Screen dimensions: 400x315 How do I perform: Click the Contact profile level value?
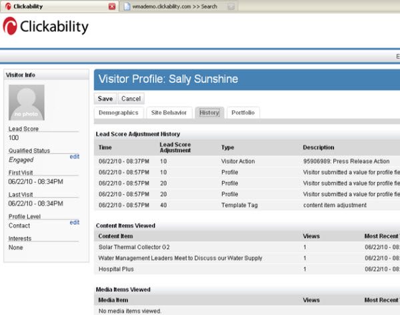click(19, 226)
